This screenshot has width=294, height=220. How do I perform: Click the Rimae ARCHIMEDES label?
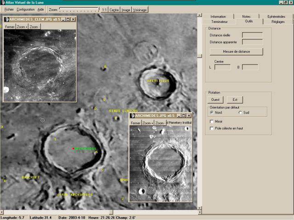pos(75,195)
